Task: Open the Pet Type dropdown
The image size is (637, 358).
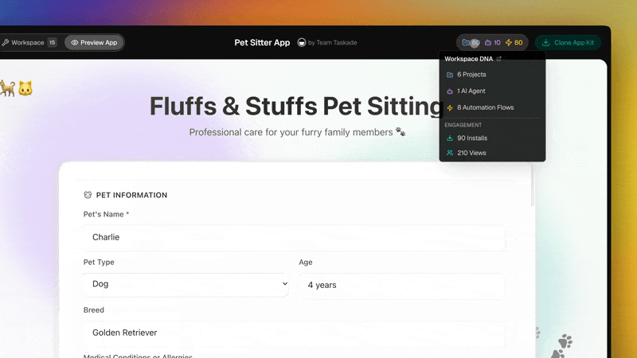Action: pos(186,284)
